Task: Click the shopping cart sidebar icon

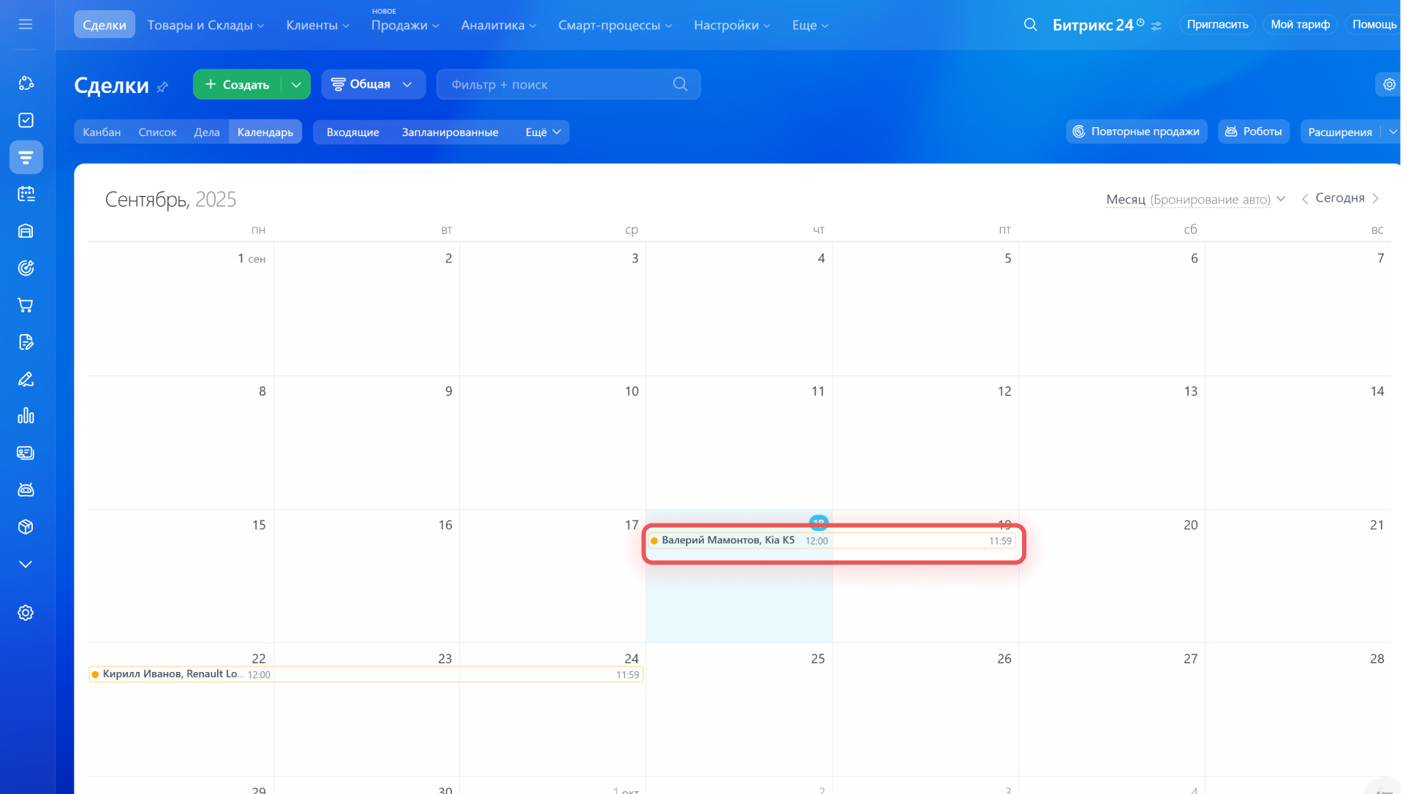Action: pos(26,305)
